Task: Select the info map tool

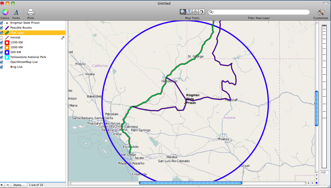Action: (189, 12)
